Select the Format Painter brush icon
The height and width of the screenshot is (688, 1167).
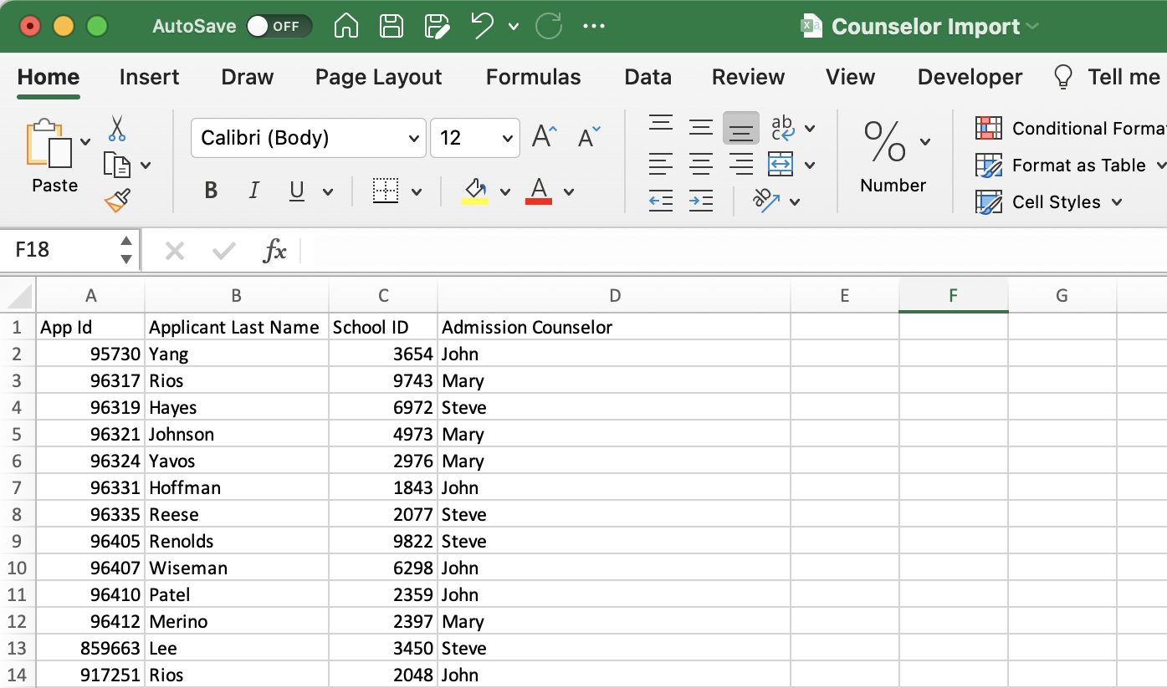(x=117, y=201)
